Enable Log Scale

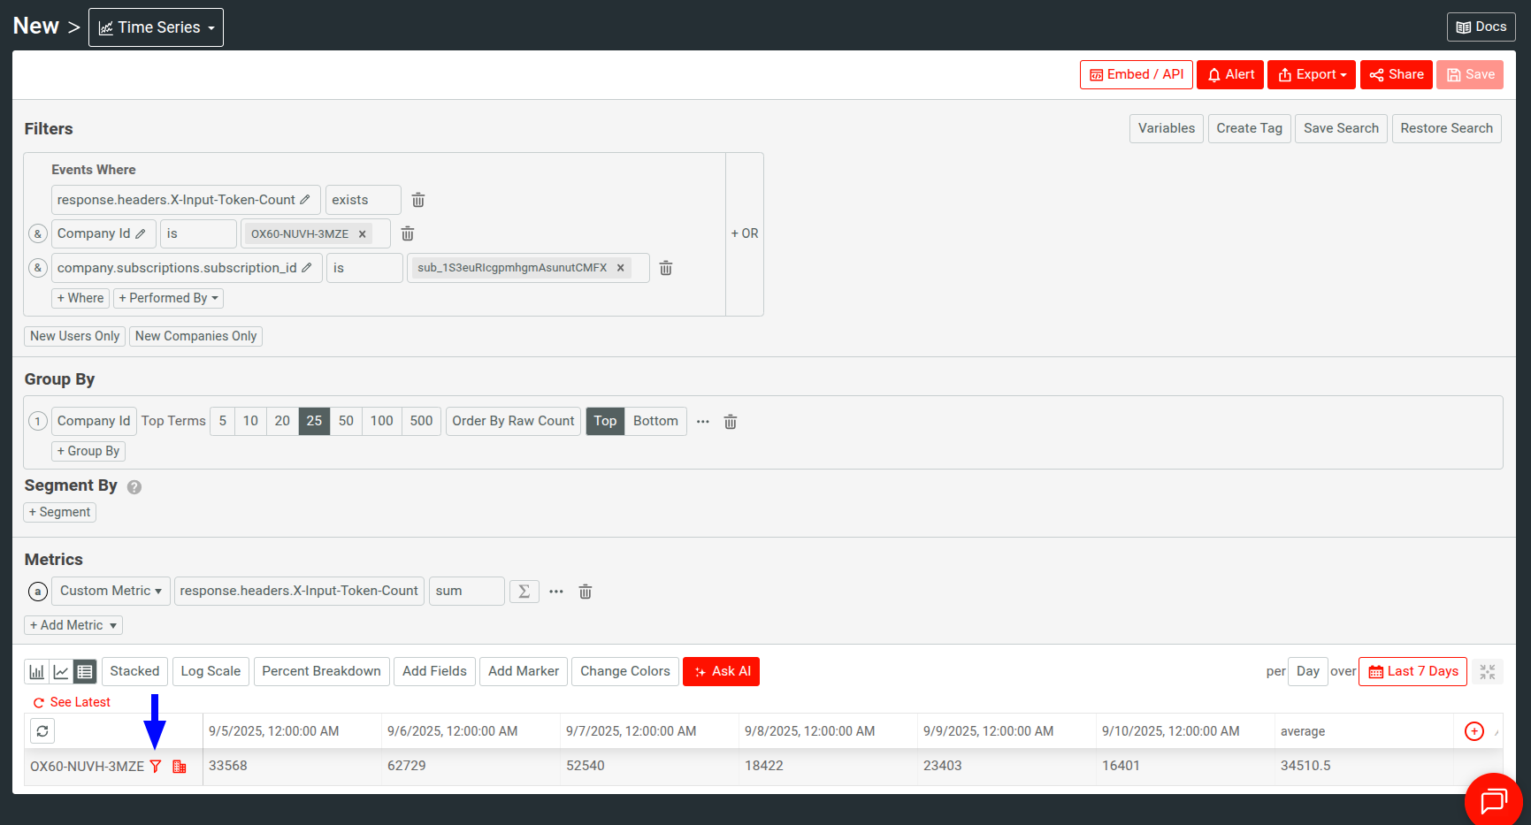click(211, 671)
